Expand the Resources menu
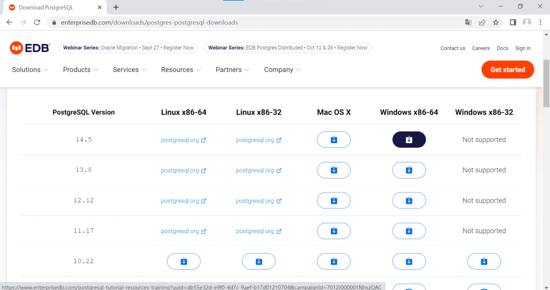Image resolution: width=550 pixels, height=290 pixels. (x=181, y=70)
